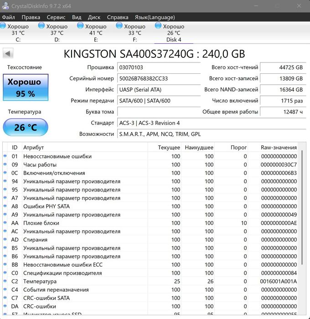
Task: Click the Атрибут column header
Action: click(x=85, y=147)
